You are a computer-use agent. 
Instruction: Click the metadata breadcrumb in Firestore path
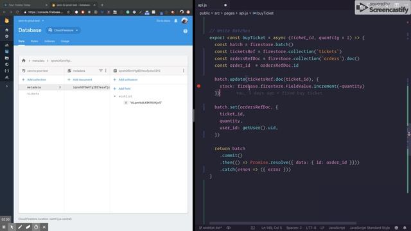click(x=39, y=61)
